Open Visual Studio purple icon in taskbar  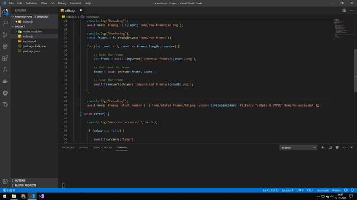point(41,196)
